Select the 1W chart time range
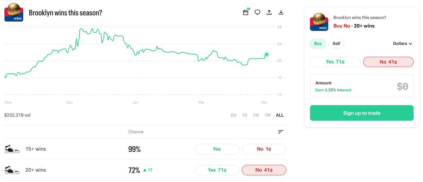The height and width of the screenshot is (182, 423). [256, 115]
